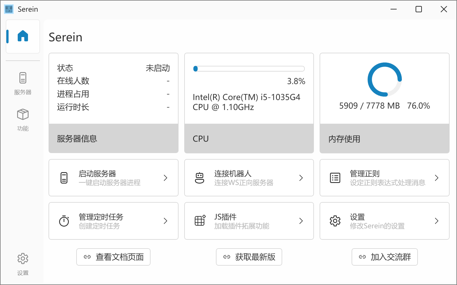This screenshot has width=457, height=285.
Task: Click the 未启动 status value
Action: 158,68
